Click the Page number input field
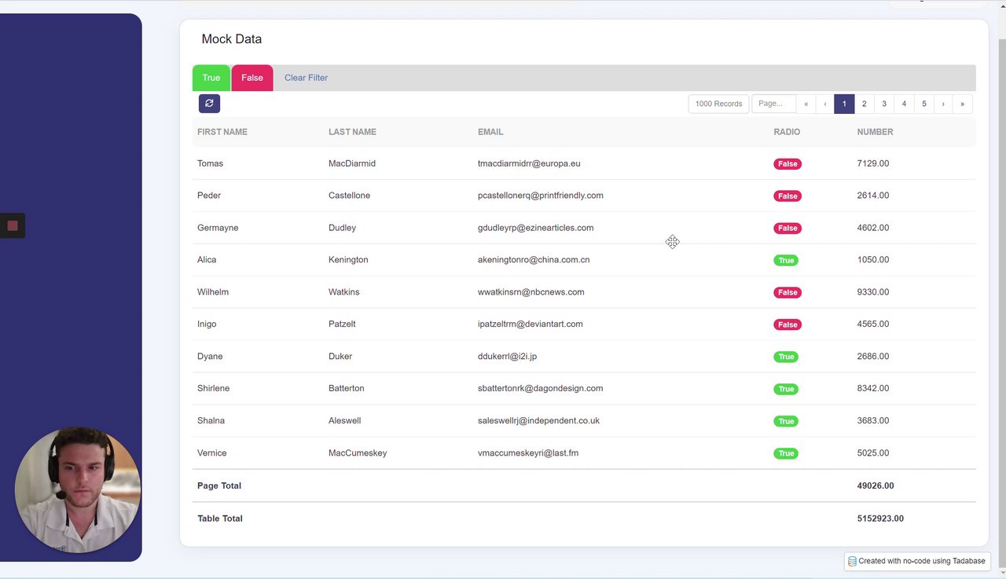The height and width of the screenshot is (579, 1006). click(x=774, y=104)
